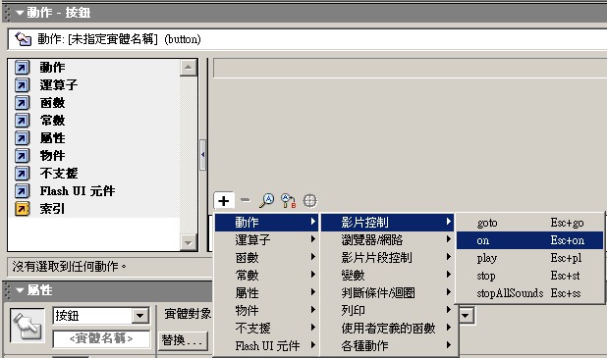
Task: Choose the stop action
Action: (x=529, y=276)
